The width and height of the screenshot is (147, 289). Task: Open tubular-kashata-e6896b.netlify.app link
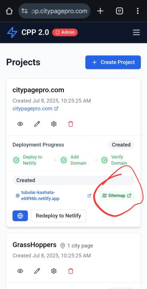tap(40, 195)
